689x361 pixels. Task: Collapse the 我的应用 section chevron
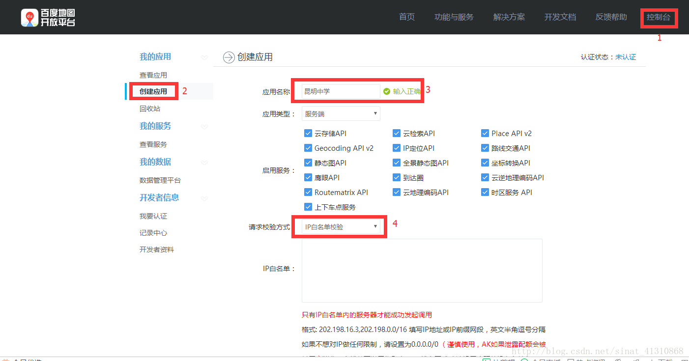click(204, 57)
